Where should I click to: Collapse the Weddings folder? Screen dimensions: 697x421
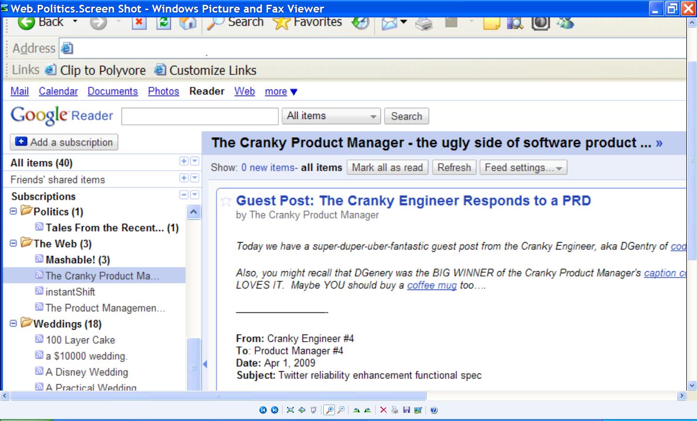click(x=14, y=323)
